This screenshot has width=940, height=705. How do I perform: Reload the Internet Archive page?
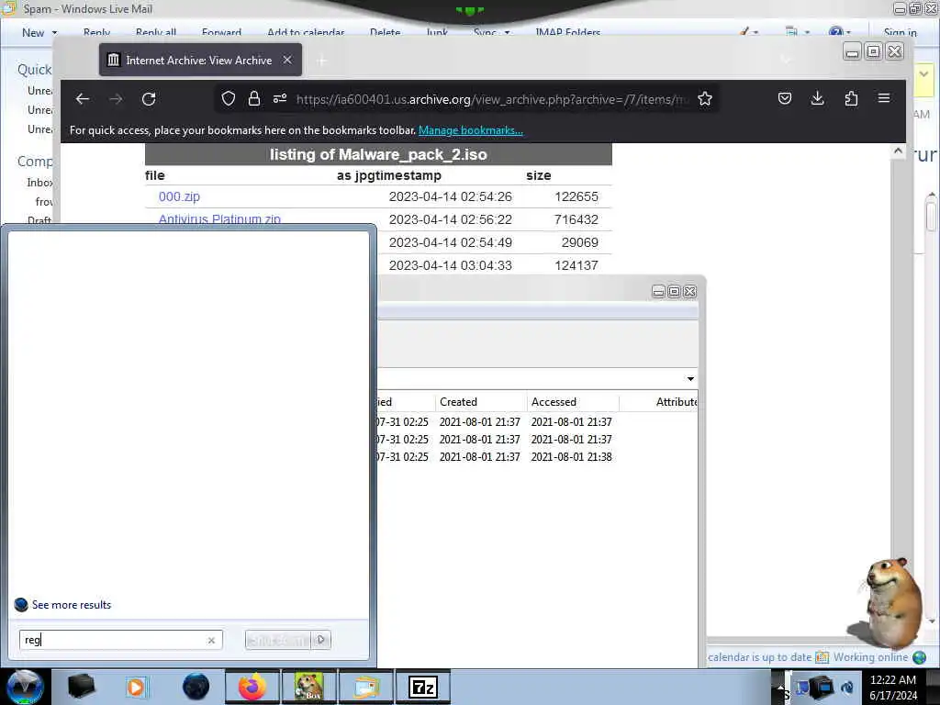[149, 99]
